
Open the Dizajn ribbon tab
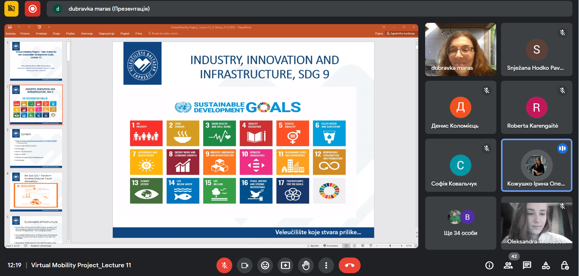pyautogui.click(x=56, y=33)
